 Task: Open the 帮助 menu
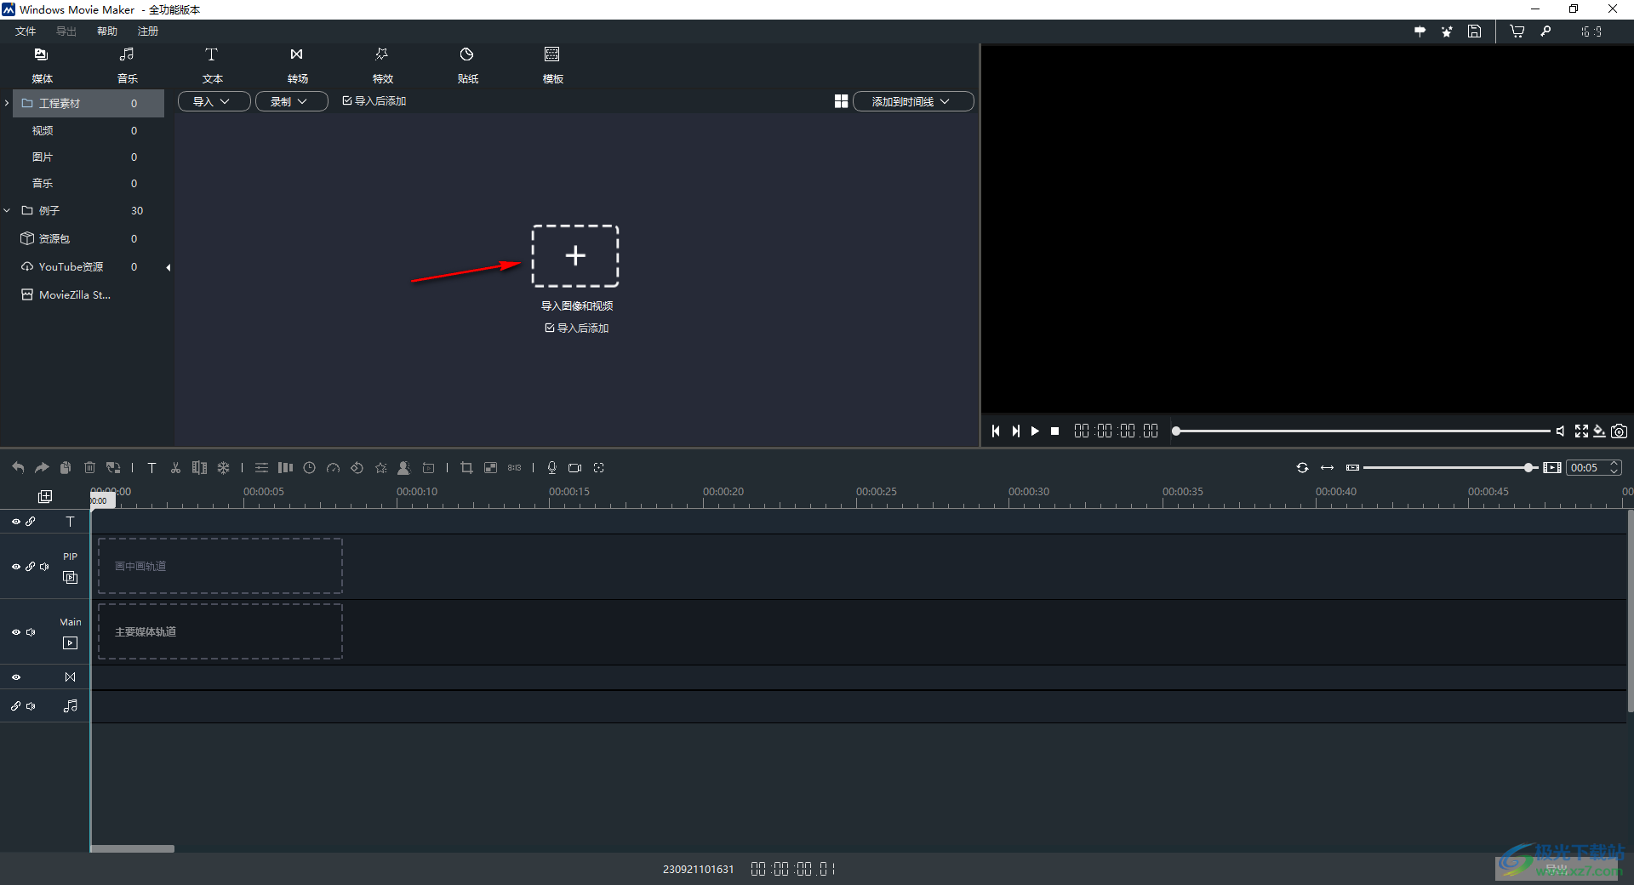click(x=107, y=31)
